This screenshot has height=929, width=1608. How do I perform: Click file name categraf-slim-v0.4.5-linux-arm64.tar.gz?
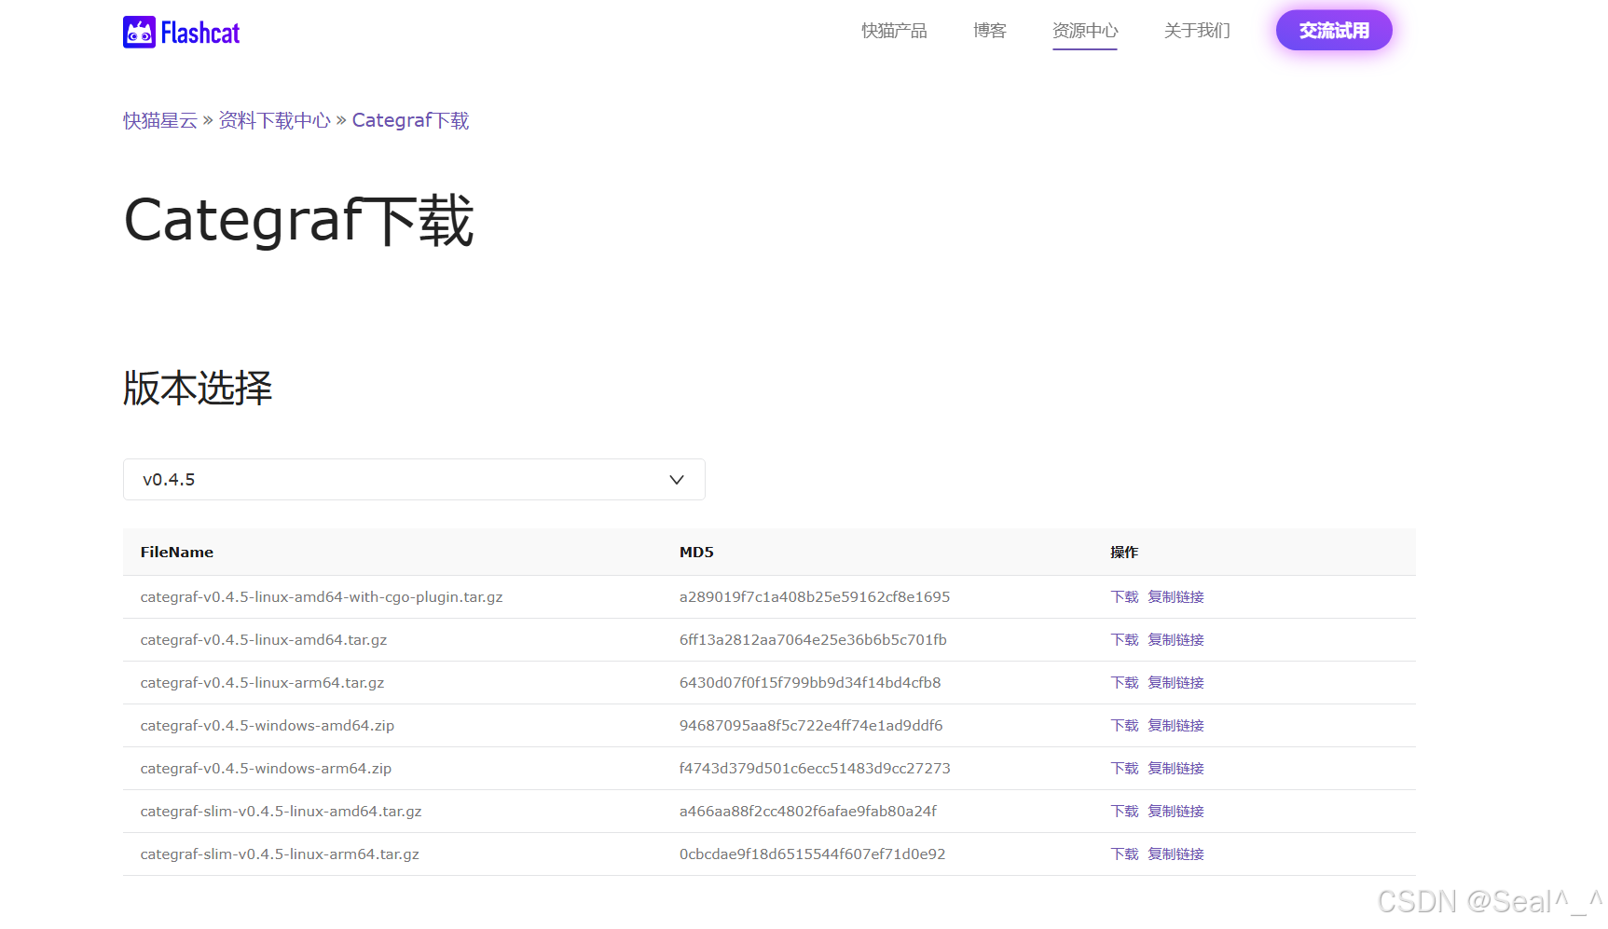coord(280,854)
